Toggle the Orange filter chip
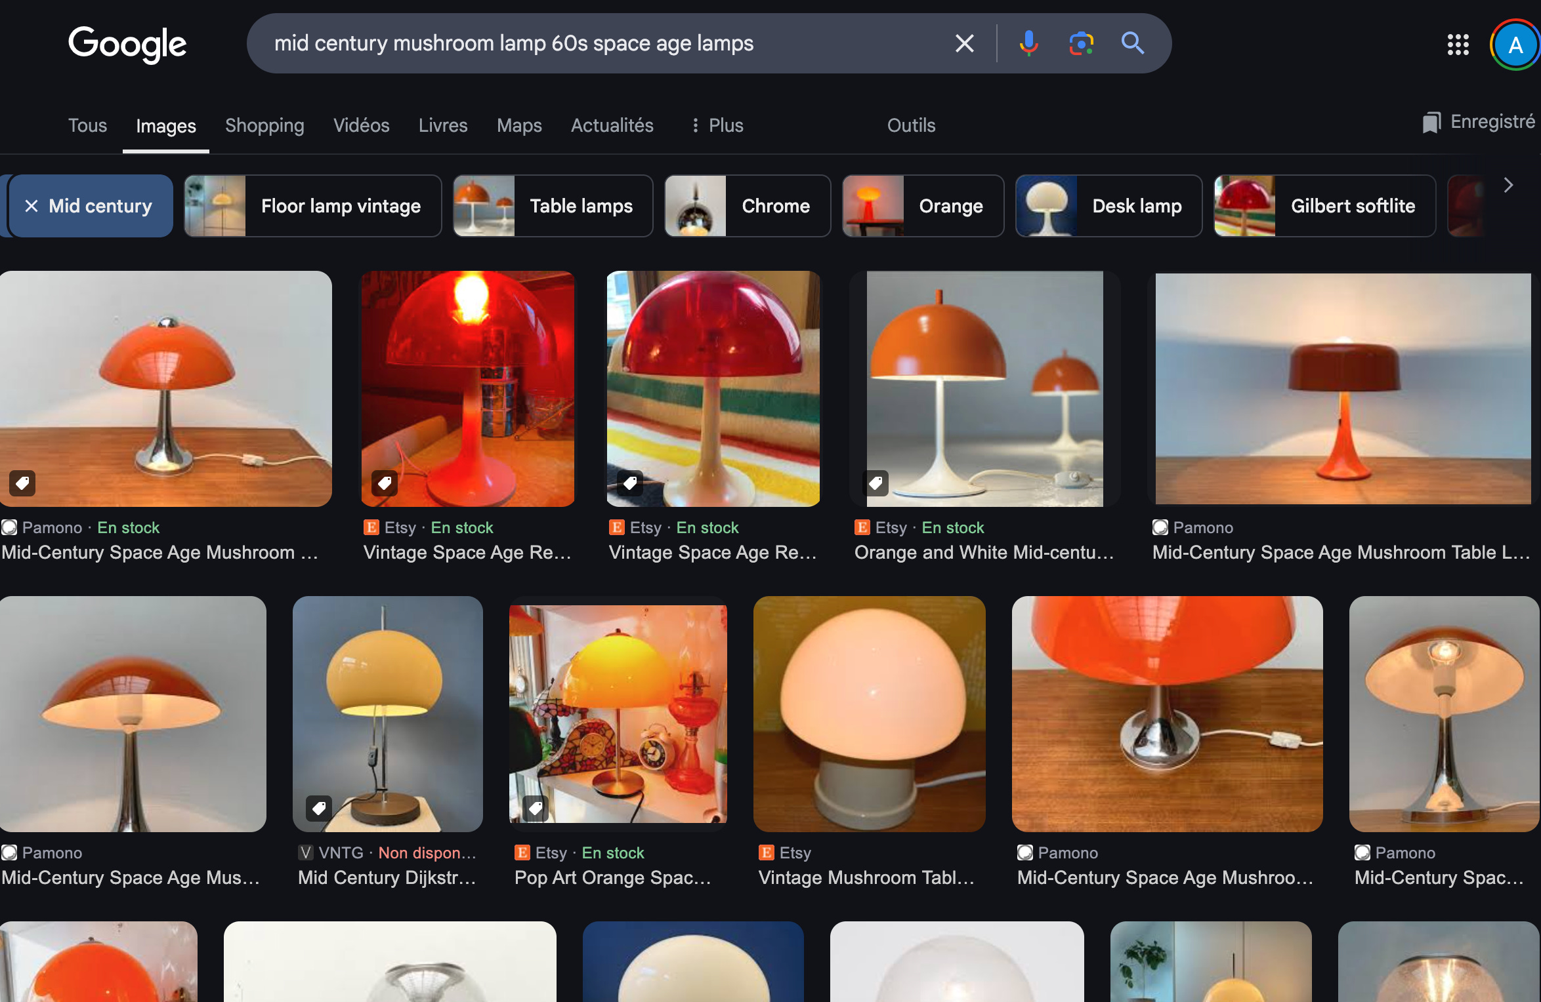 (x=923, y=206)
